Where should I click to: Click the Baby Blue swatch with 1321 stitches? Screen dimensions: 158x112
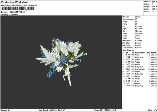click(x=129, y=86)
